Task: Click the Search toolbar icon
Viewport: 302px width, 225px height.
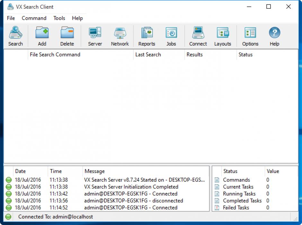Action: click(x=15, y=33)
